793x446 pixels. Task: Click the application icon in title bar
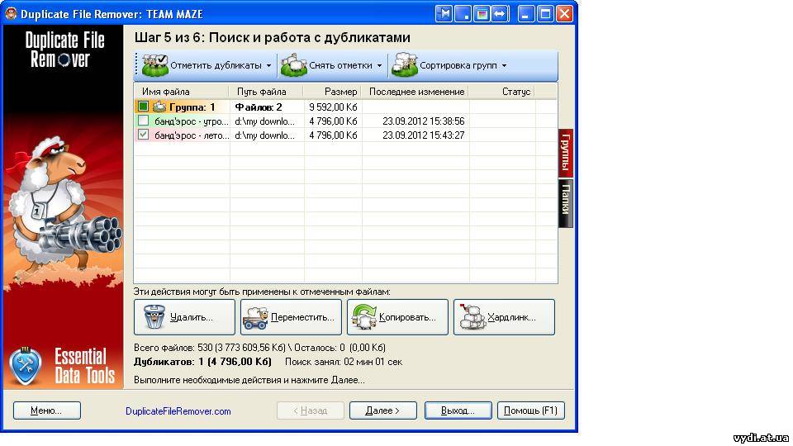click(11, 13)
